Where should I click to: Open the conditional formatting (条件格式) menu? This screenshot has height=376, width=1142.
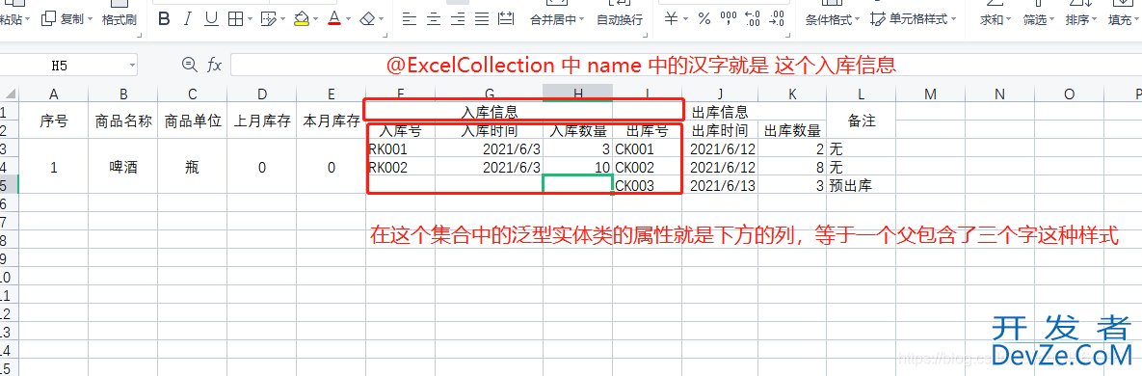(833, 19)
